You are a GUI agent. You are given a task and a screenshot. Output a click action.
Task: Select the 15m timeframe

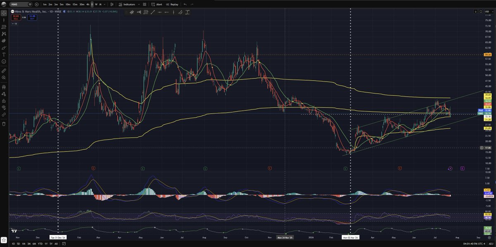75,4
